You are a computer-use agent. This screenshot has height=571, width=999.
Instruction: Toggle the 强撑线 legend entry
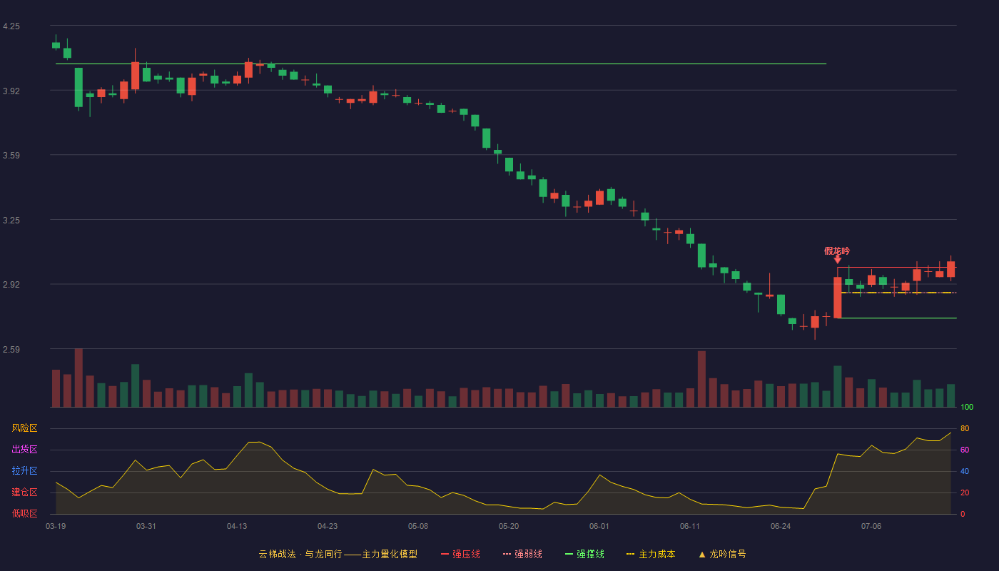(x=584, y=554)
